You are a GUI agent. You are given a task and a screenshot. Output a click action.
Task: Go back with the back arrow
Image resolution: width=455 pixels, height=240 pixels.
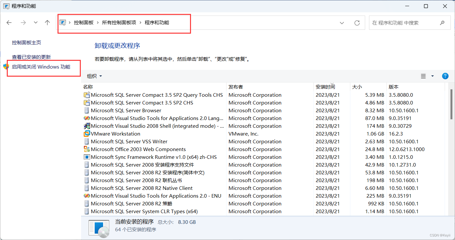point(9,23)
